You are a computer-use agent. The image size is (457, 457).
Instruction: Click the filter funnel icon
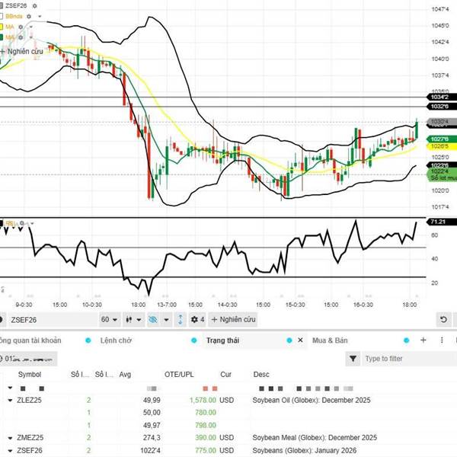point(353,358)
